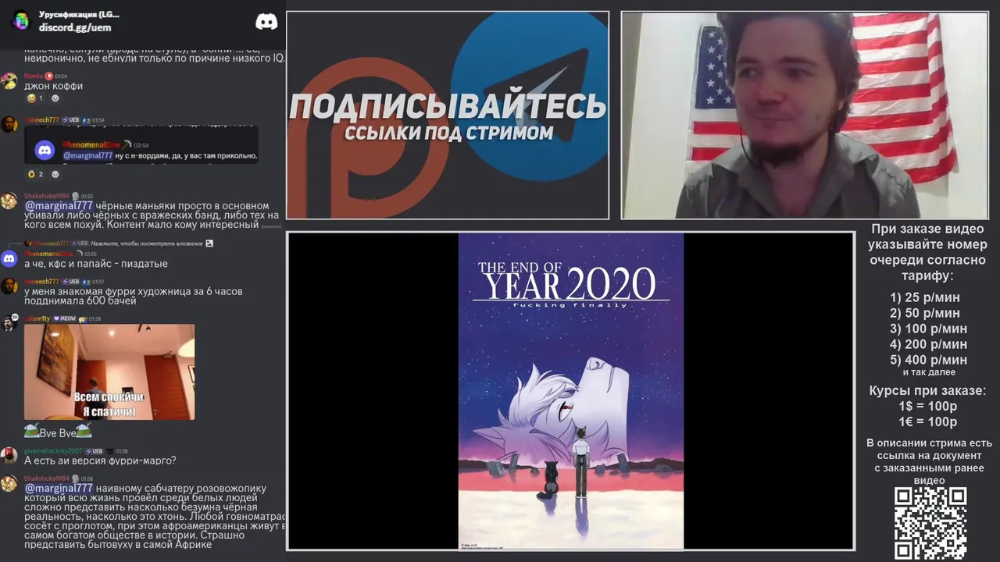Click the heading "Курсы при заказе:"

tap(927, 390)
